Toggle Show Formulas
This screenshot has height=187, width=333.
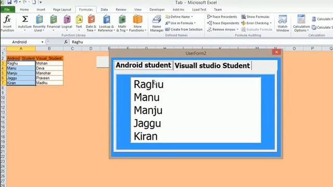pos(255,17)
